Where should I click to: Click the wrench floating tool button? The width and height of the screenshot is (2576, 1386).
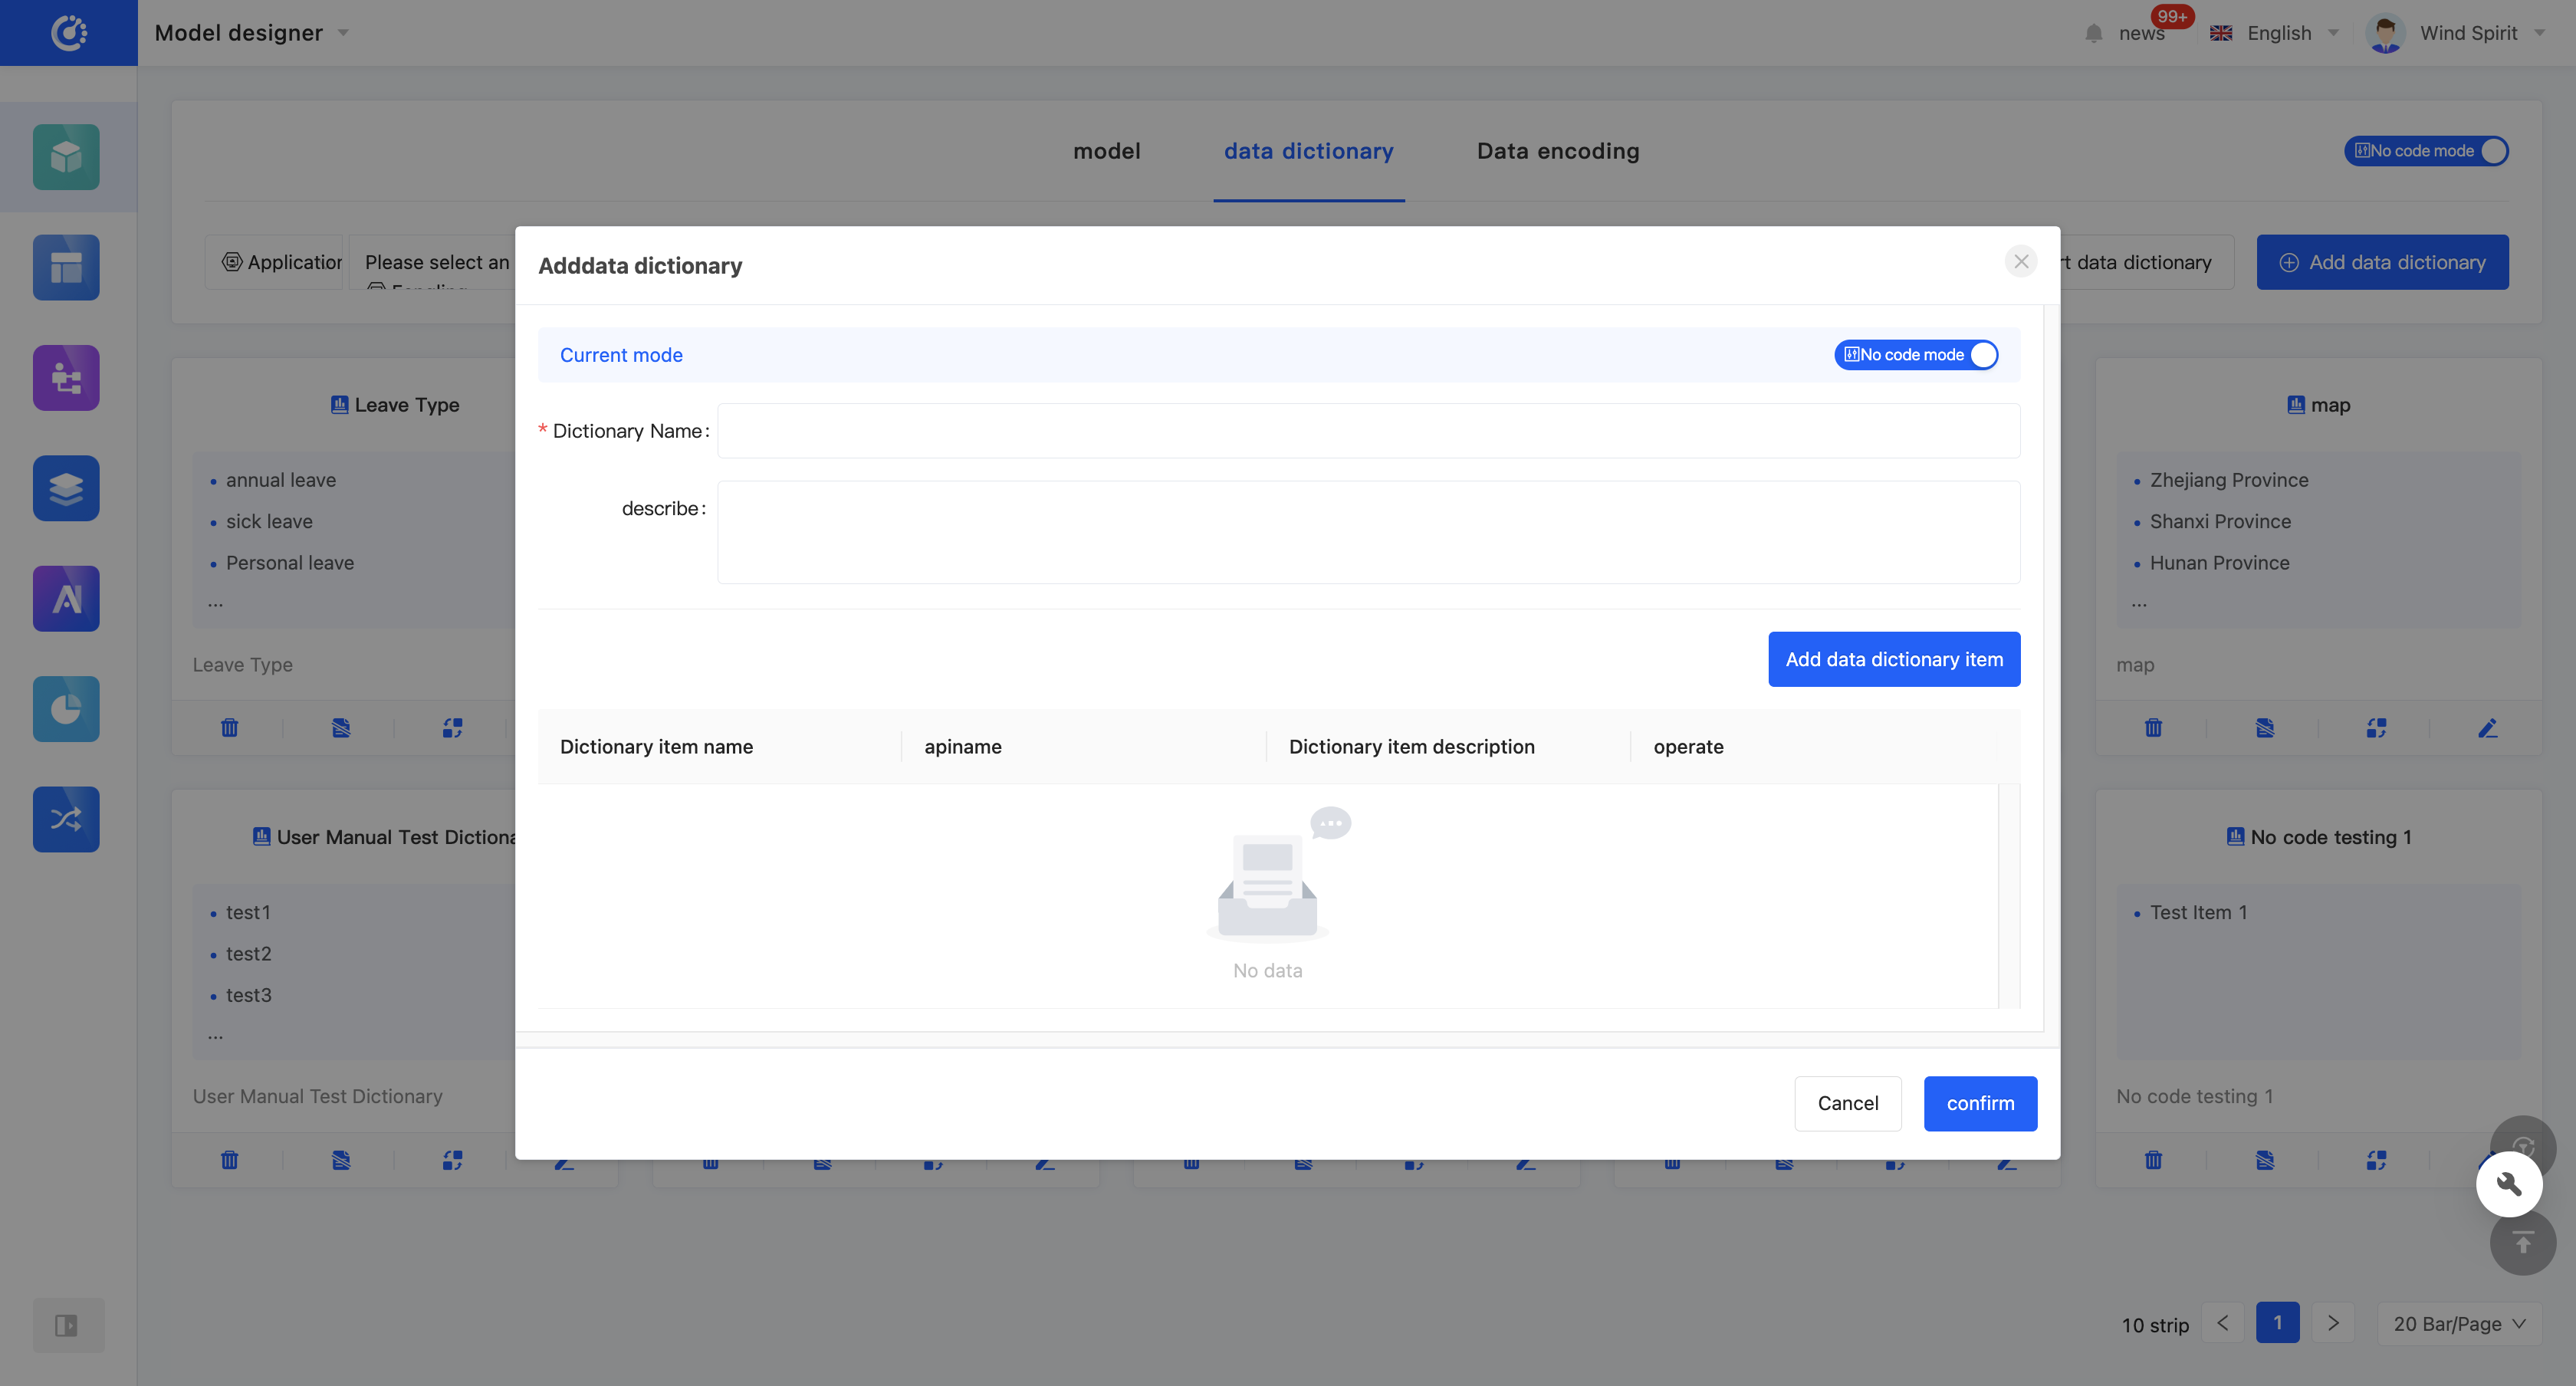(x=2508, y=1184)
